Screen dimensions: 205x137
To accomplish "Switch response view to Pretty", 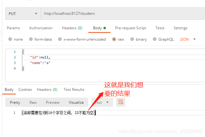I will (15, 103).
